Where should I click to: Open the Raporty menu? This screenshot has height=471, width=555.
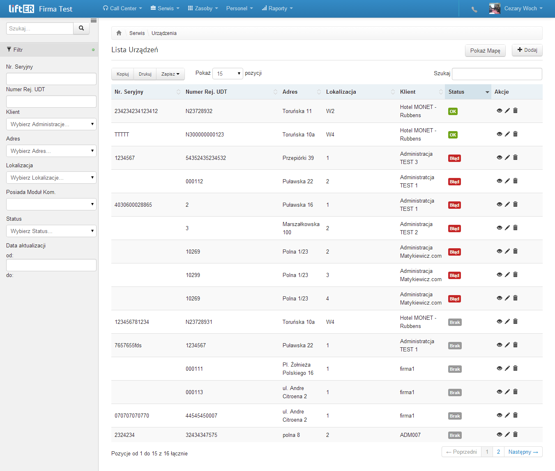coord(277,8)
